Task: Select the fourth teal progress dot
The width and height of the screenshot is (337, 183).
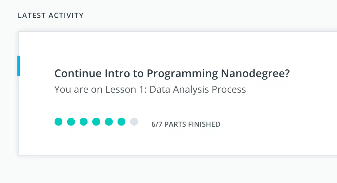Action: tap(96, 122)
